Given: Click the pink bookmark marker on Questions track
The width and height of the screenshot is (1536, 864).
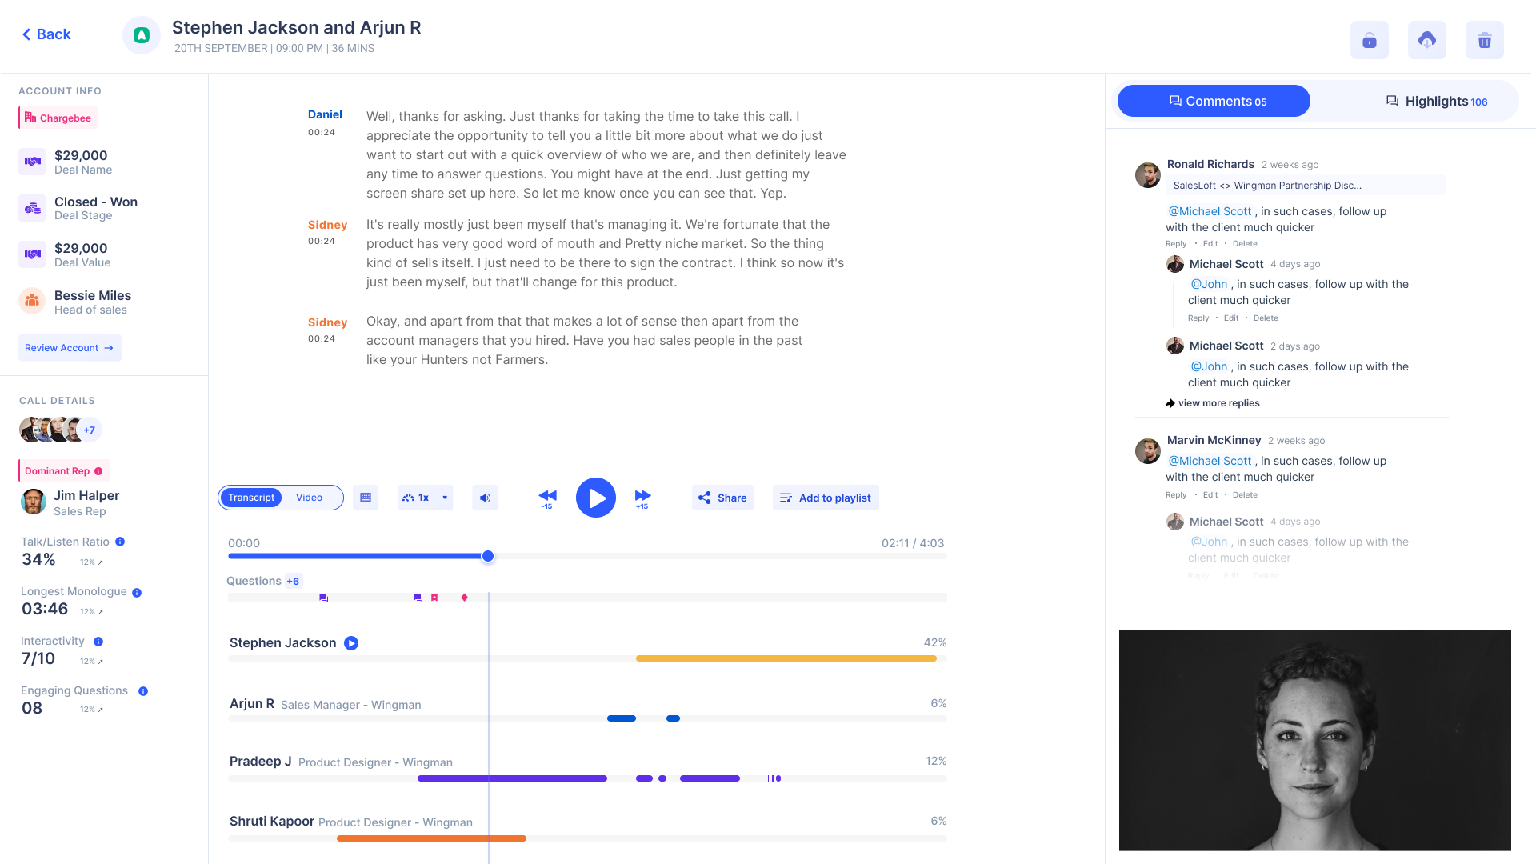Looking at the screenshot, I should pyautogui.click(x=434, y=598).
